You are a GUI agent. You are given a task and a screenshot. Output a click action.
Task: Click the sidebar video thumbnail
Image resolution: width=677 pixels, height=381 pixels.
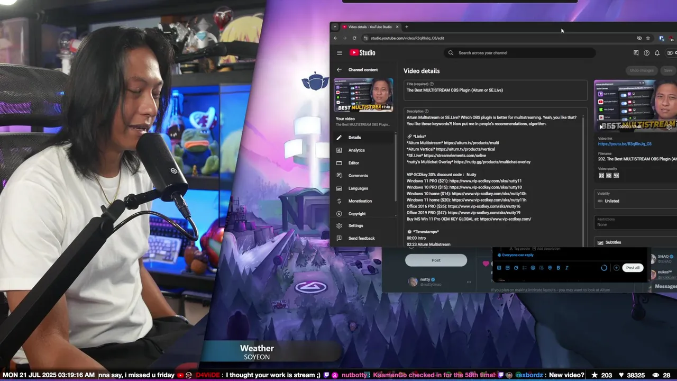coord(363,95)
